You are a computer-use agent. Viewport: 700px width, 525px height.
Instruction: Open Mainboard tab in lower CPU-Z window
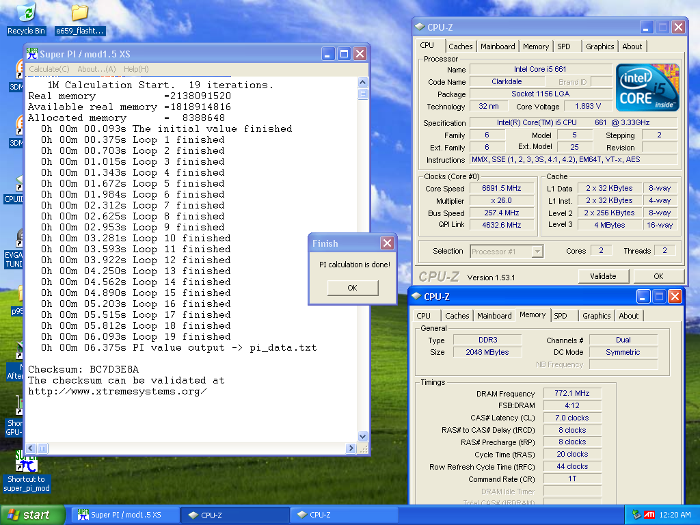pyautogui.click(x=495, y=316)
